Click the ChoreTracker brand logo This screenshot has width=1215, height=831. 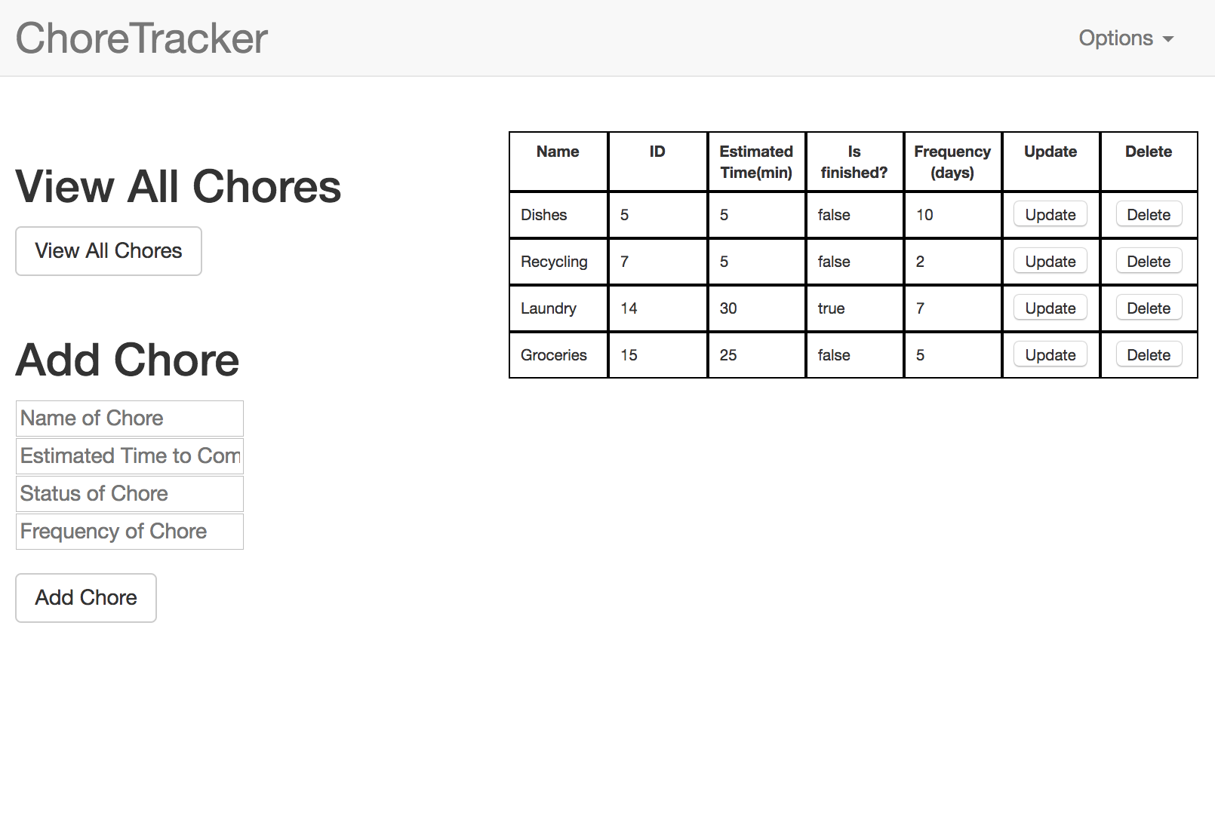click(142, 38)
